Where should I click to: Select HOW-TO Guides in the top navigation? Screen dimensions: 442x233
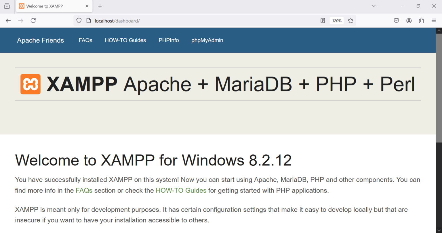pyautogui.click(x=125, y=40)
